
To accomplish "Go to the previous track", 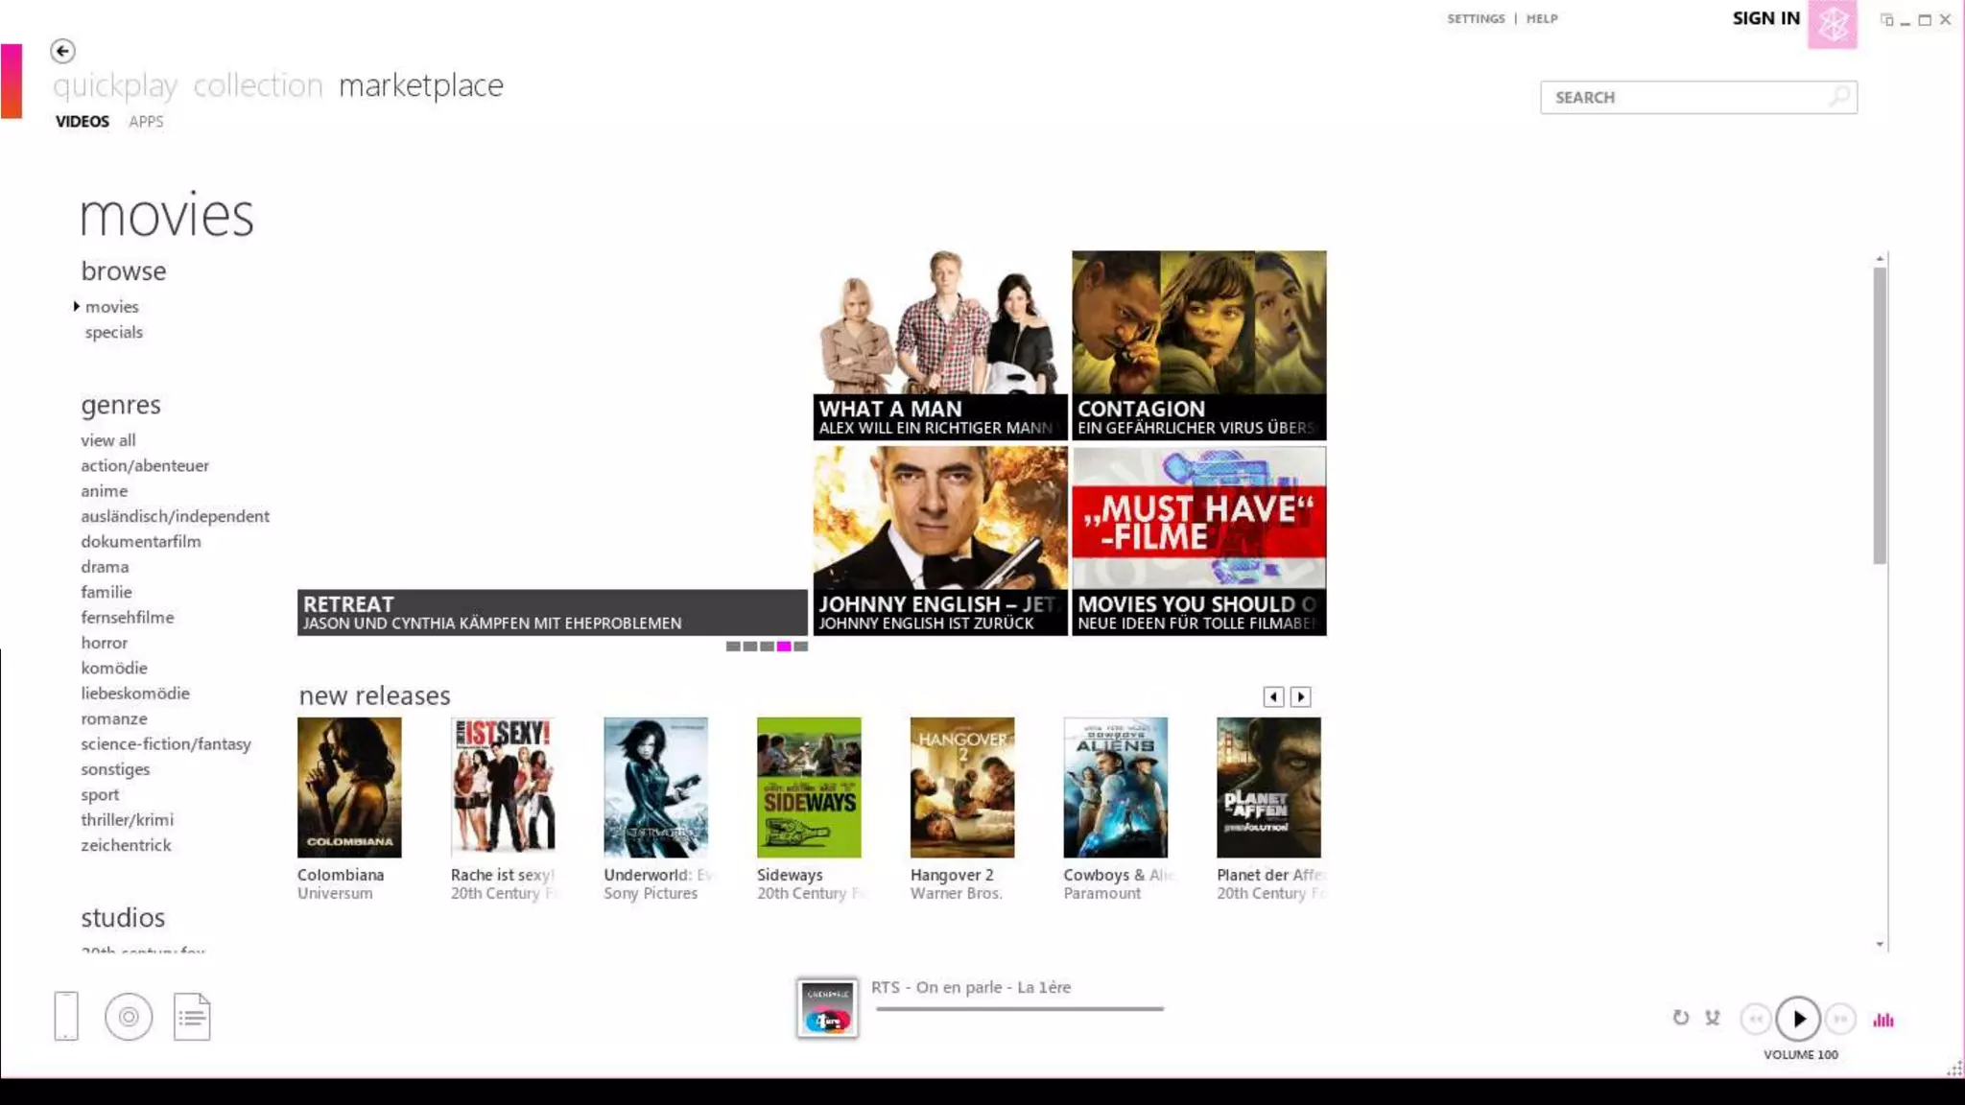I will point(1756,1019).
